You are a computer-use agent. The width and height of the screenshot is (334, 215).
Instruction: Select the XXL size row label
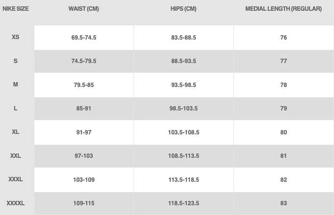(15, 156)
